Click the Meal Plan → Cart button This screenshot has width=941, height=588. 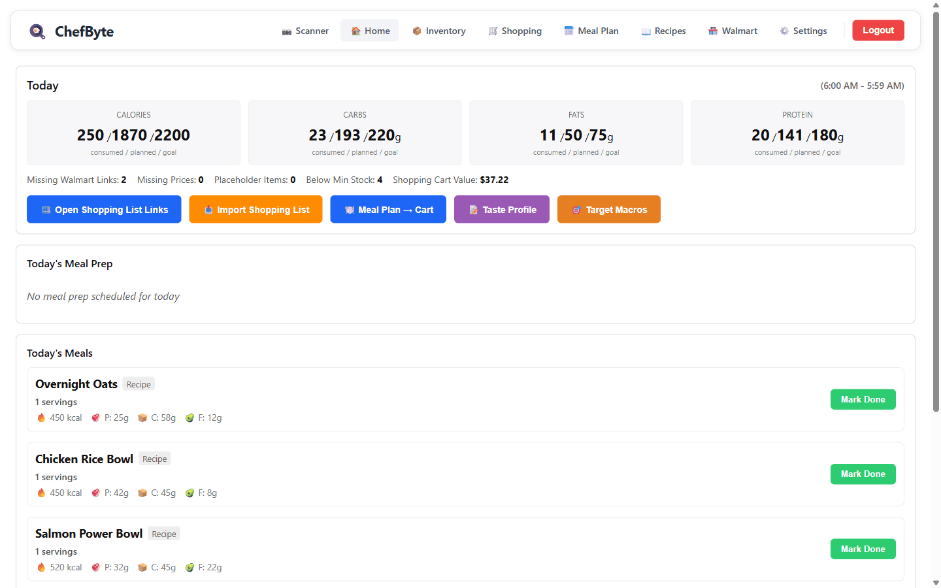coord(388,209)
